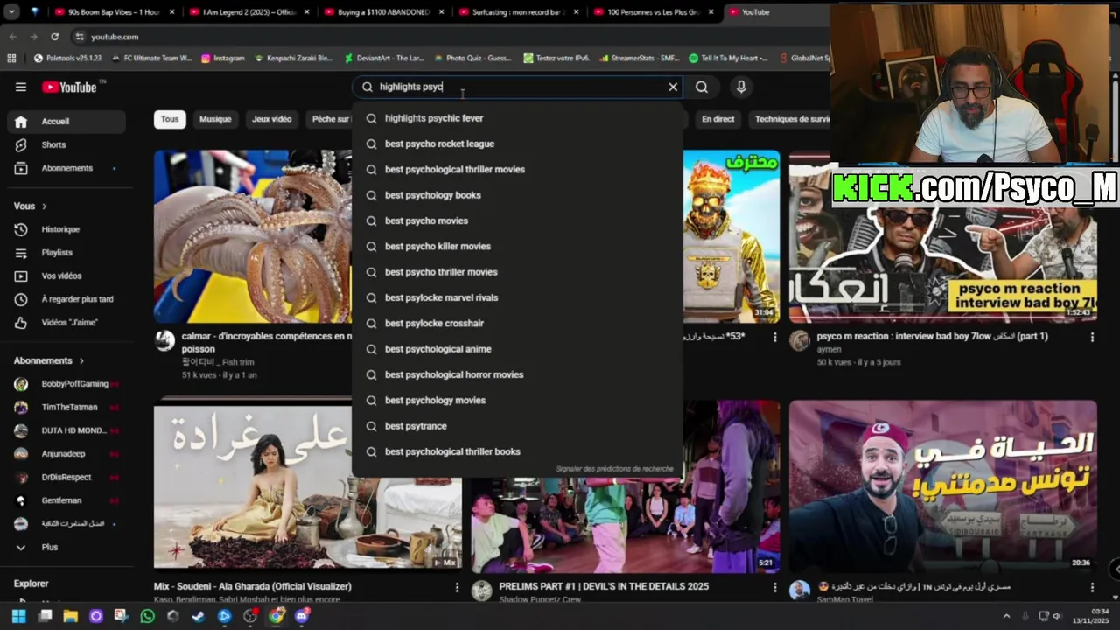Open À regarder plus tard
Image resolution: width=1120 pixels, height=630 pixels.
click(66, 299)
